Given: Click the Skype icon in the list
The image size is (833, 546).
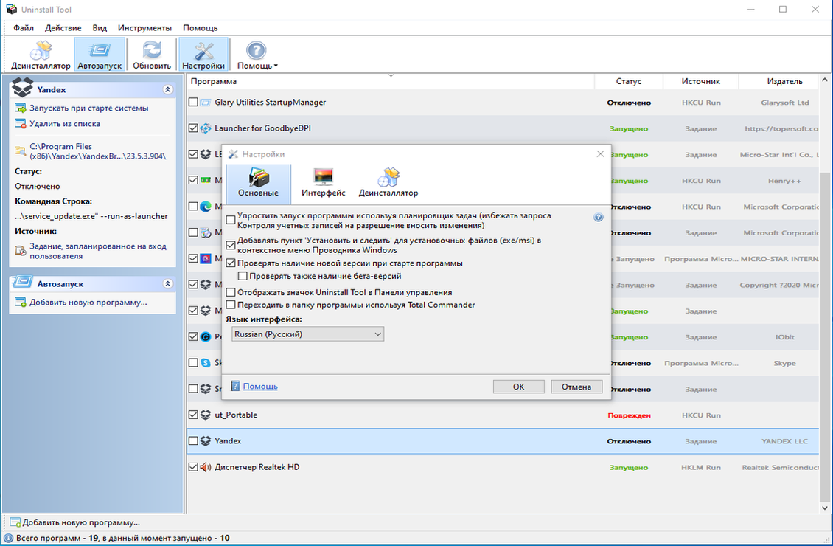Looking at the screenshot, I should (206, 362).
